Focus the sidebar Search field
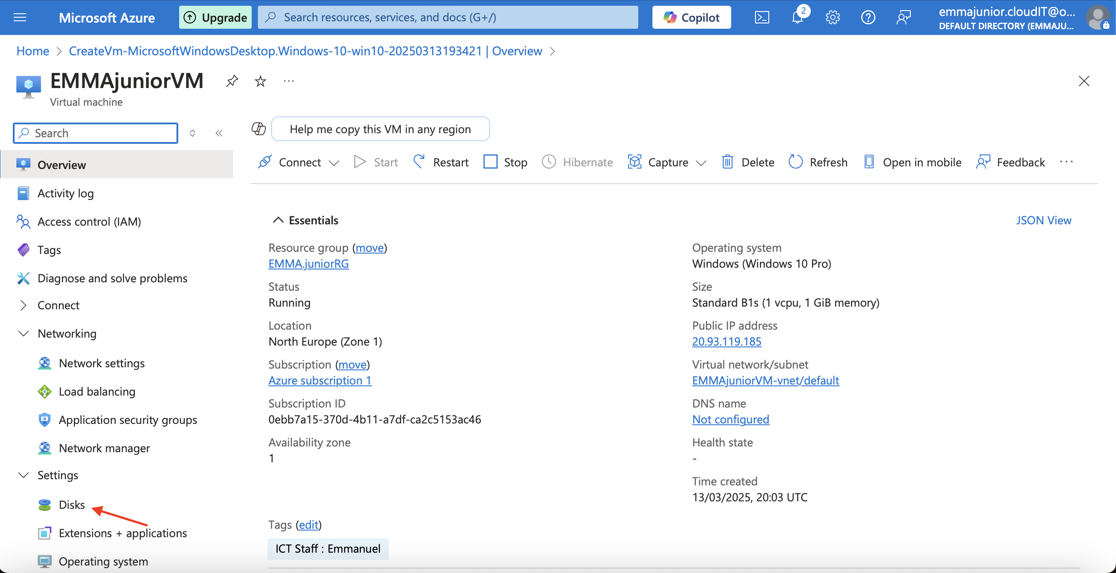This screenshot has width=1116, height=573. coord(96,133)
